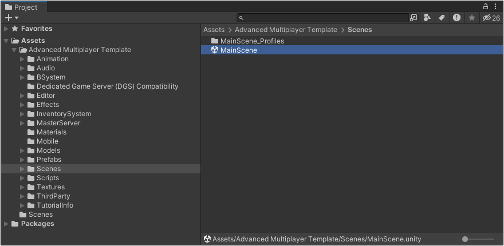Screen dimensions: 504x246
Task: Select the Prefabs folder
Action: 101,160
